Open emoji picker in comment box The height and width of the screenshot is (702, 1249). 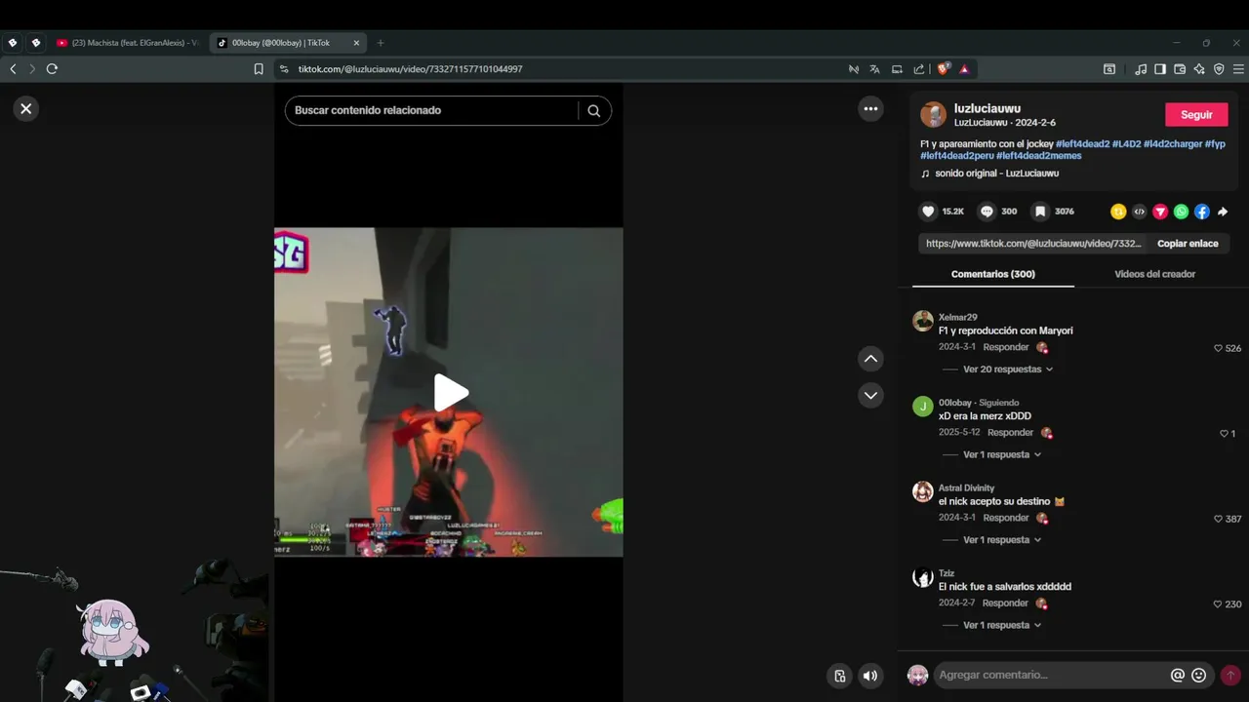(1199, 675)
